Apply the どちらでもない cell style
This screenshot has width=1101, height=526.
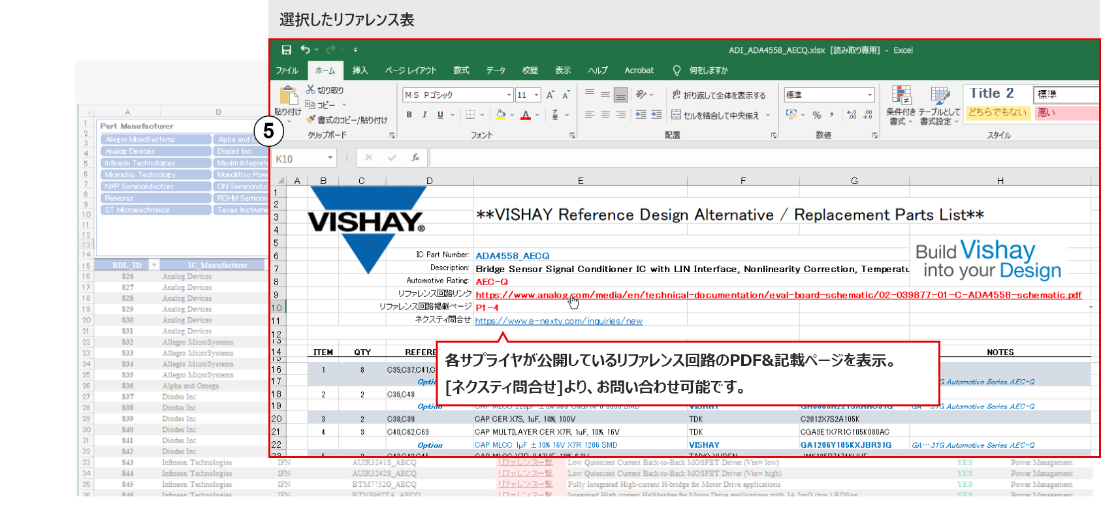coord(998,112)
